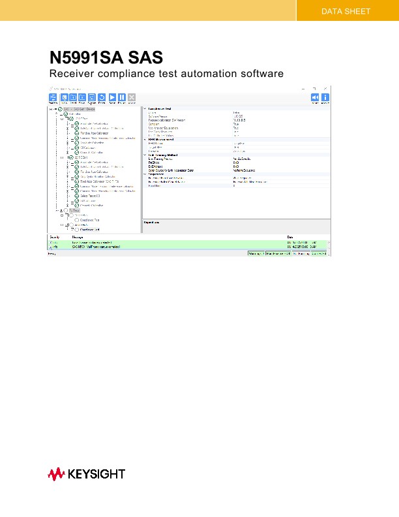Select the Compliant property row
399x517 pixels.
click(237, 124)
